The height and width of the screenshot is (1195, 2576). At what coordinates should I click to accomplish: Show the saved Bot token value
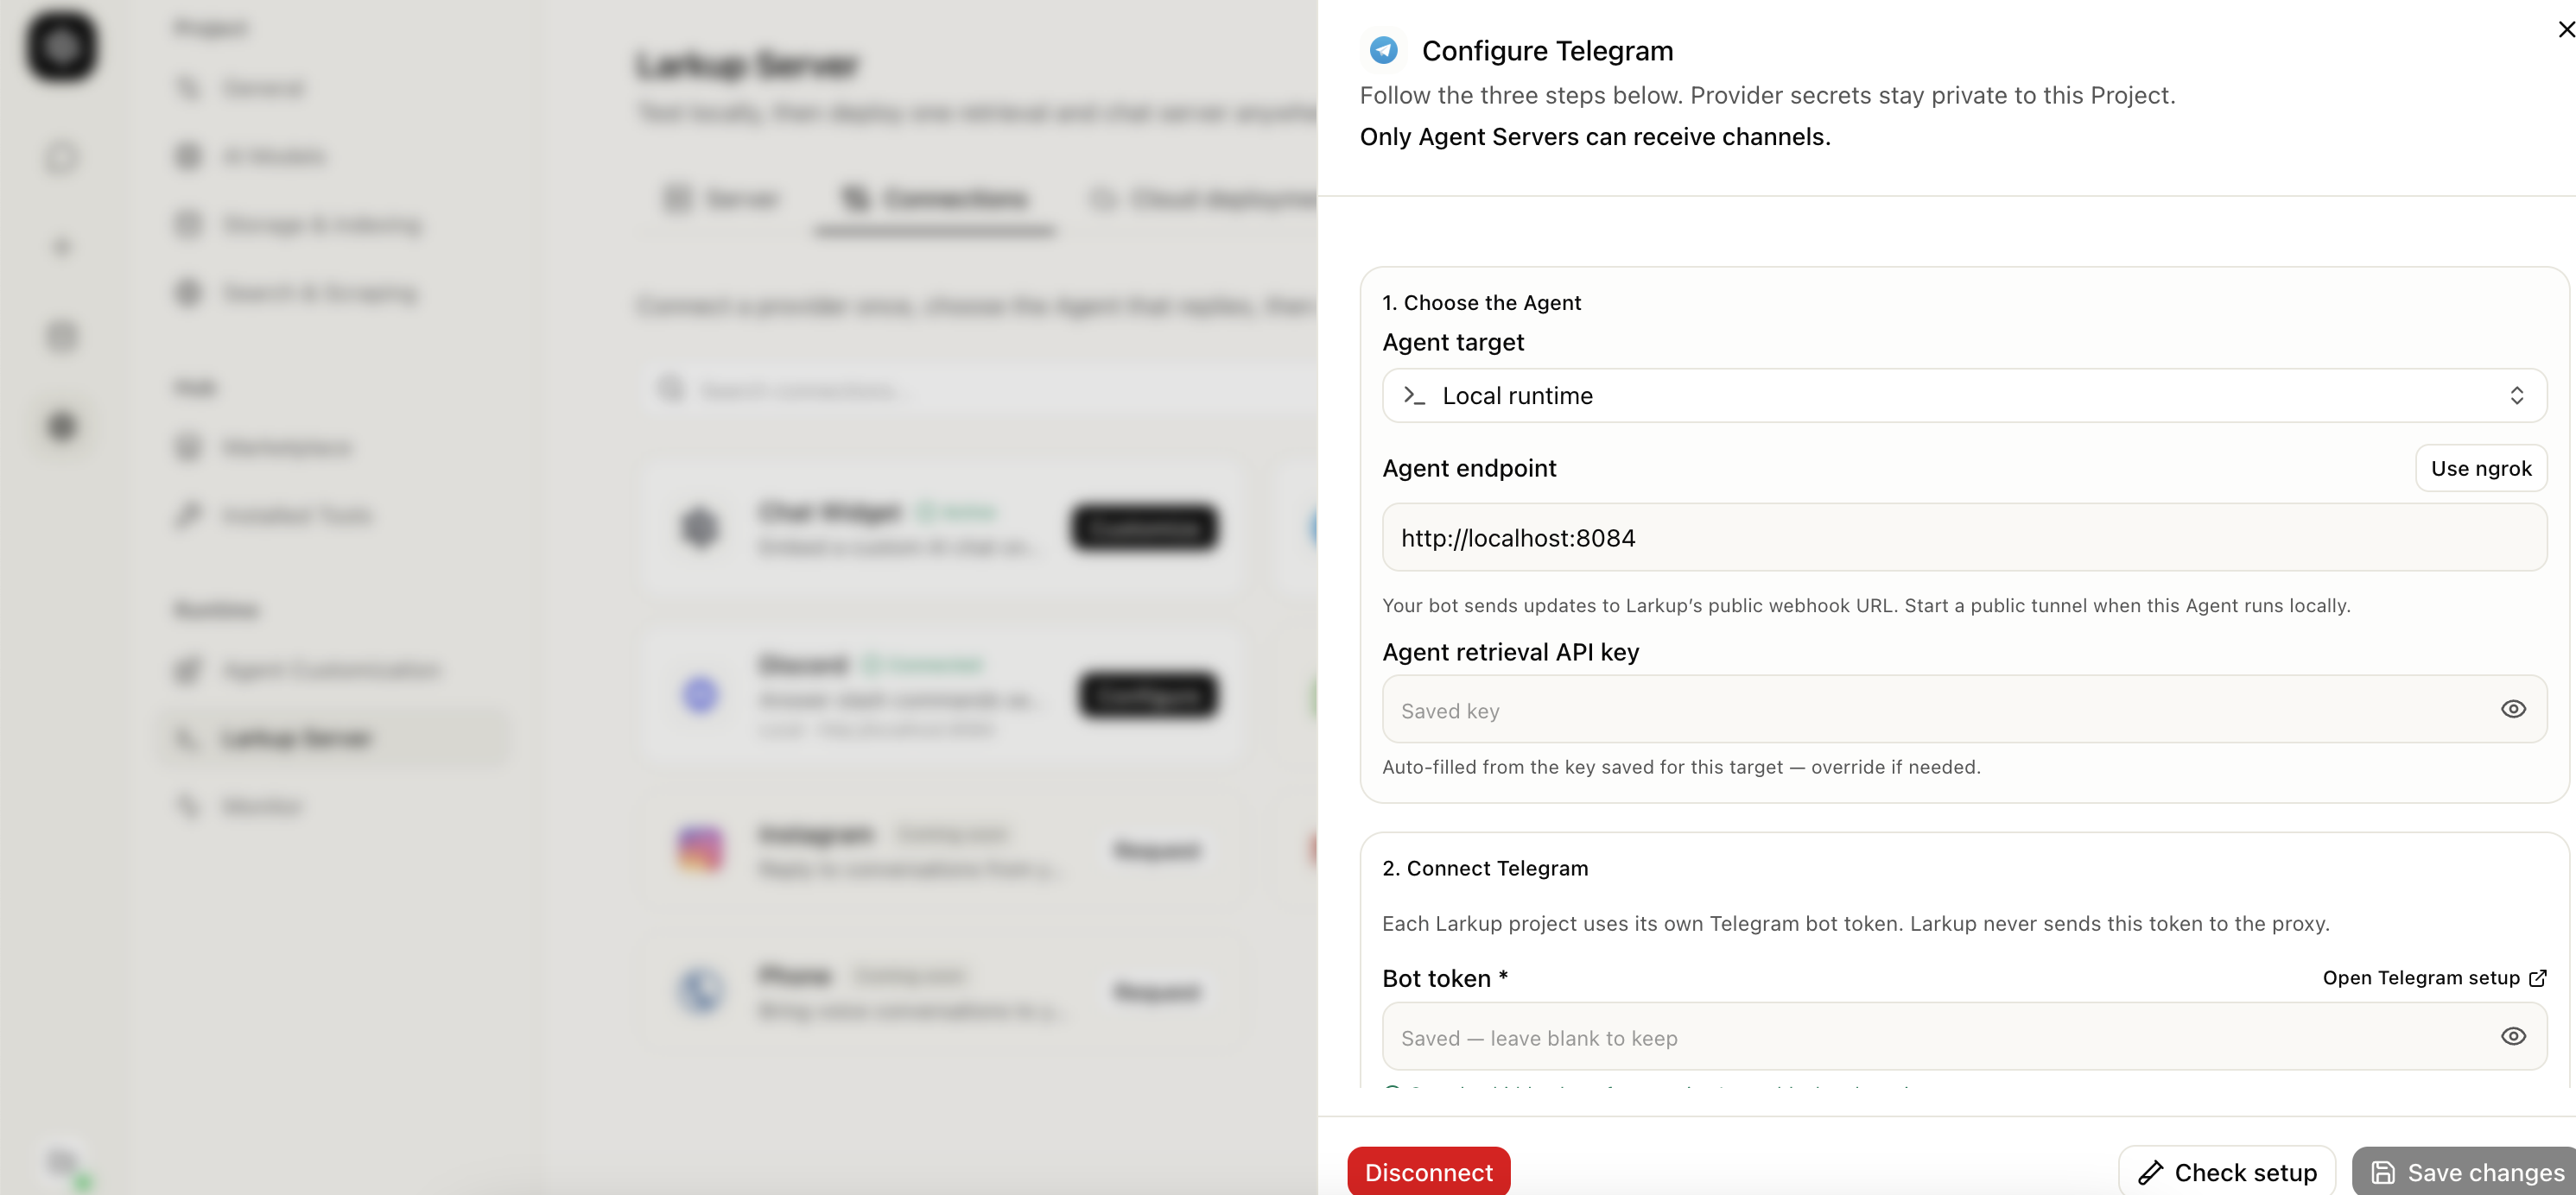pos(2513,1037)
